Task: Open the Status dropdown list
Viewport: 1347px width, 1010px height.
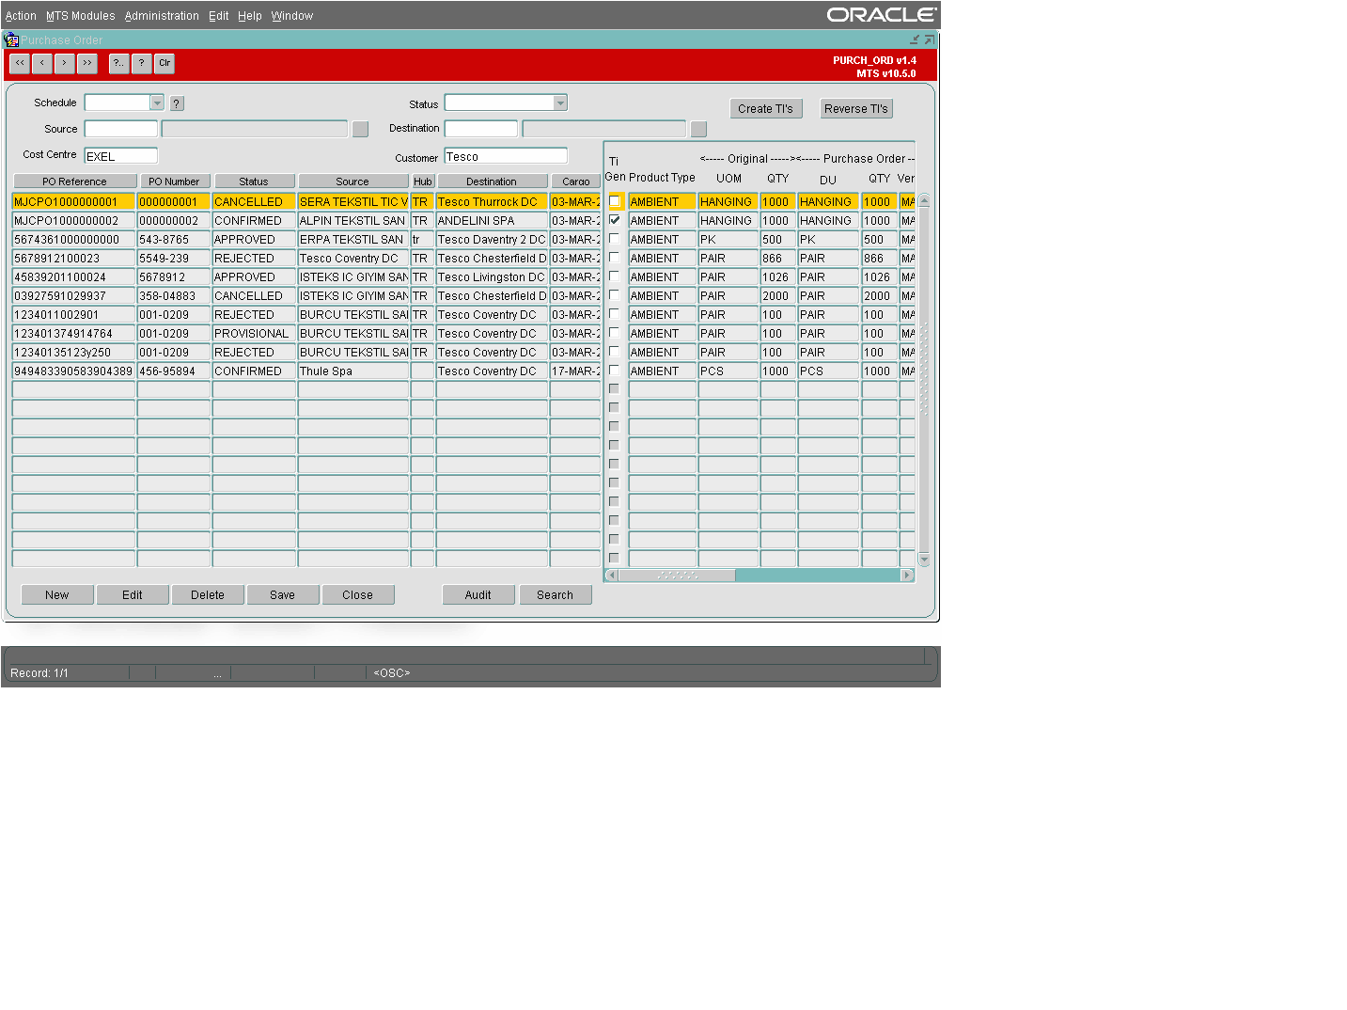Action: pyautogui.click(x=560, y=103)
